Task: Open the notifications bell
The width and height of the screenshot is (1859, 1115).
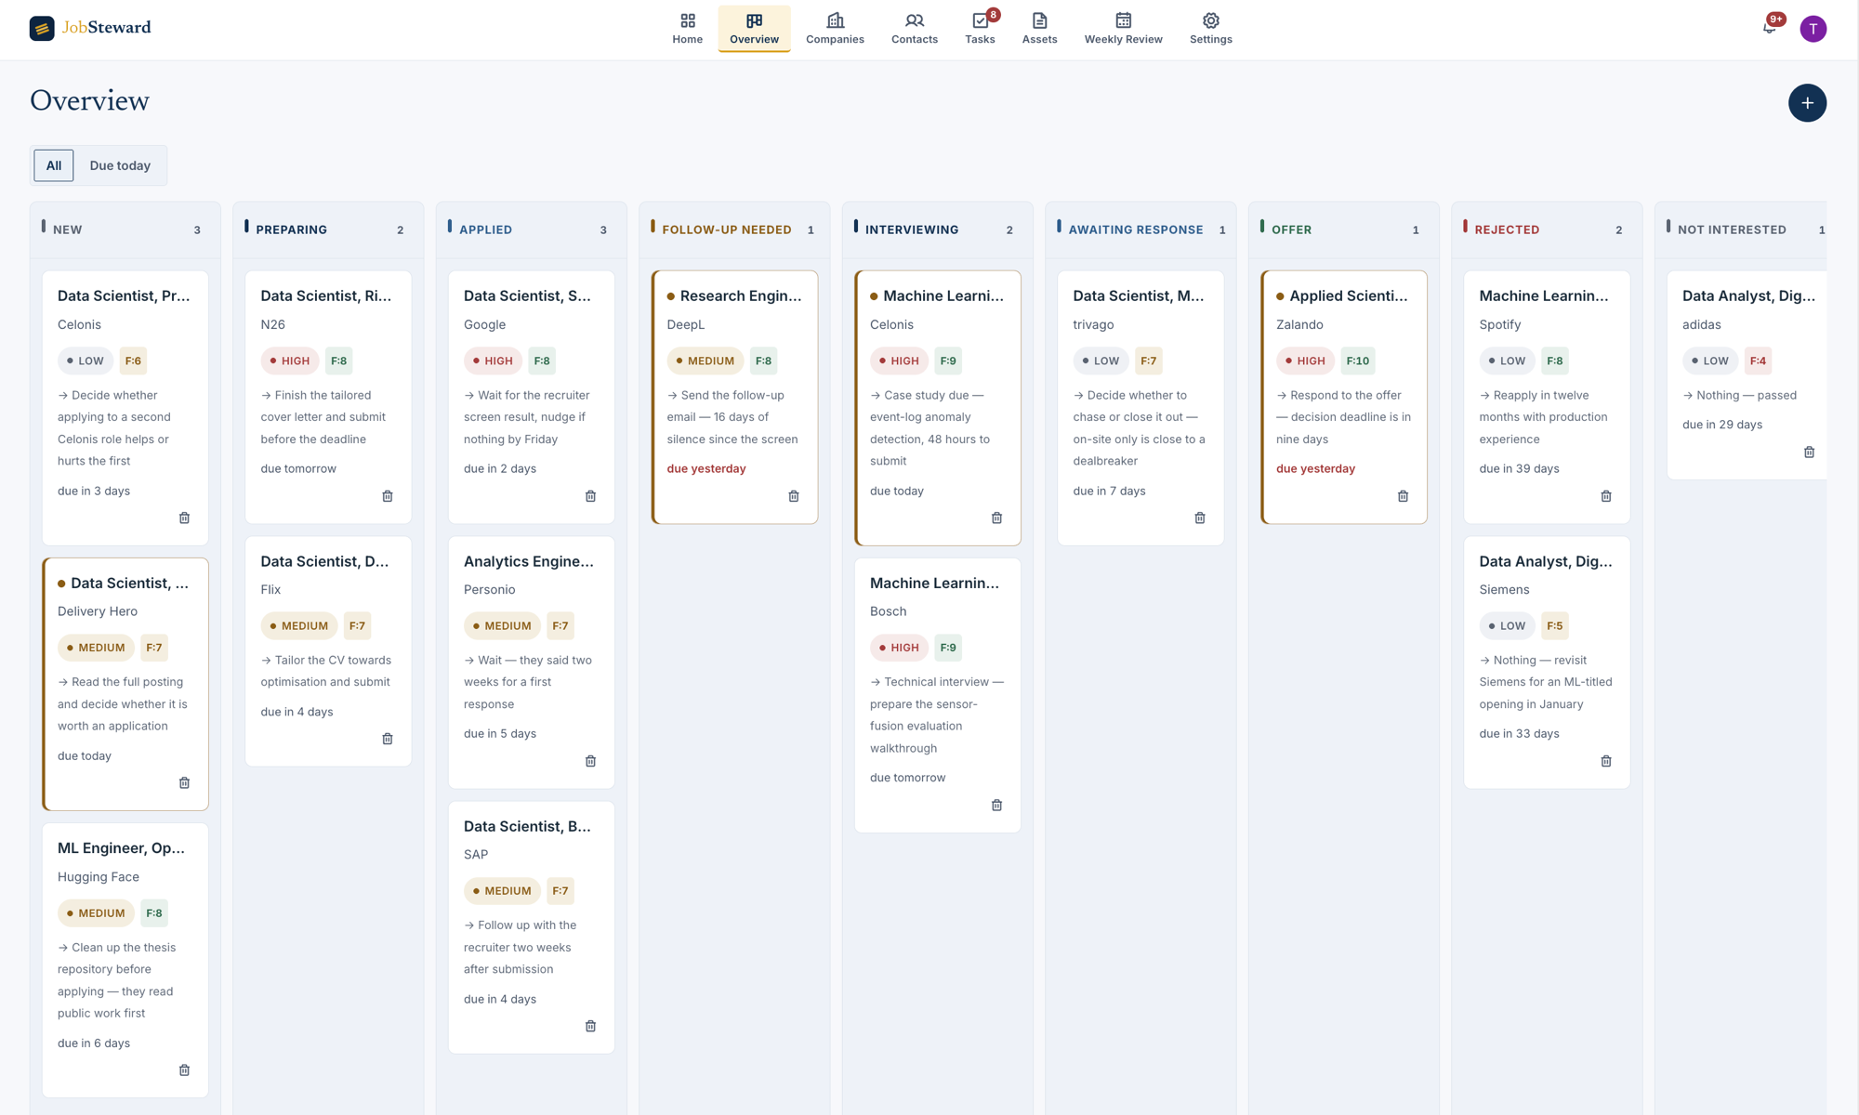Action: pos(1769,28)
